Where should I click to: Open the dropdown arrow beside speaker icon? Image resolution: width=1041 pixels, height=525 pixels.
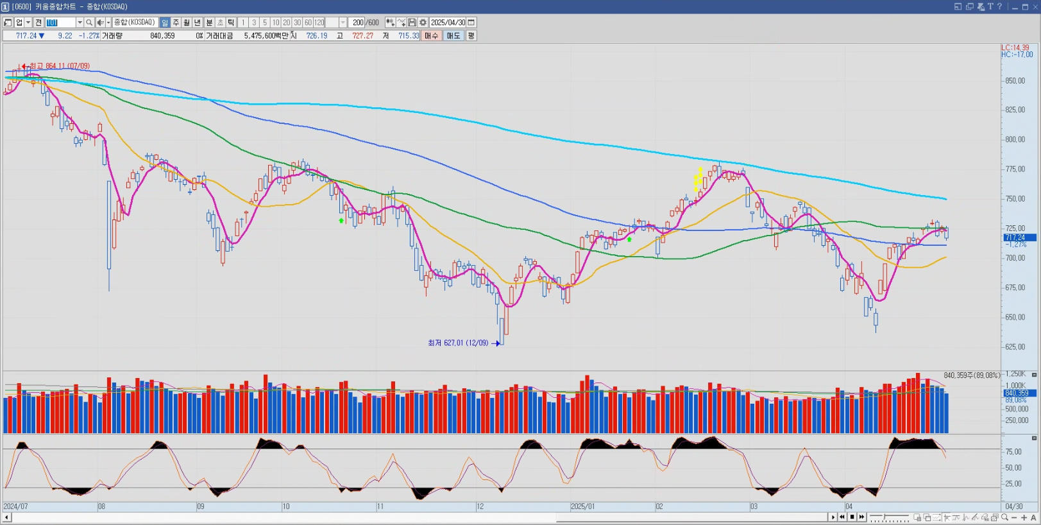108,22
